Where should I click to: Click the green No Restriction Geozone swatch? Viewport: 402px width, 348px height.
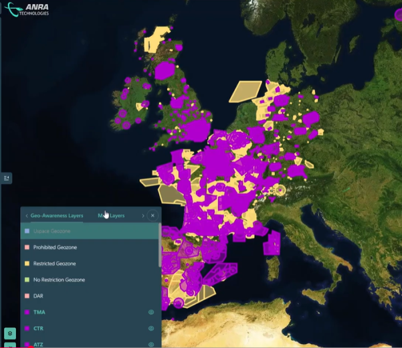point(27,280)
